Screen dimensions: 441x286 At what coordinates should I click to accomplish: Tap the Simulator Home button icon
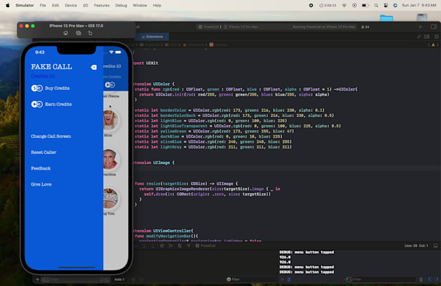coord(66,33)
